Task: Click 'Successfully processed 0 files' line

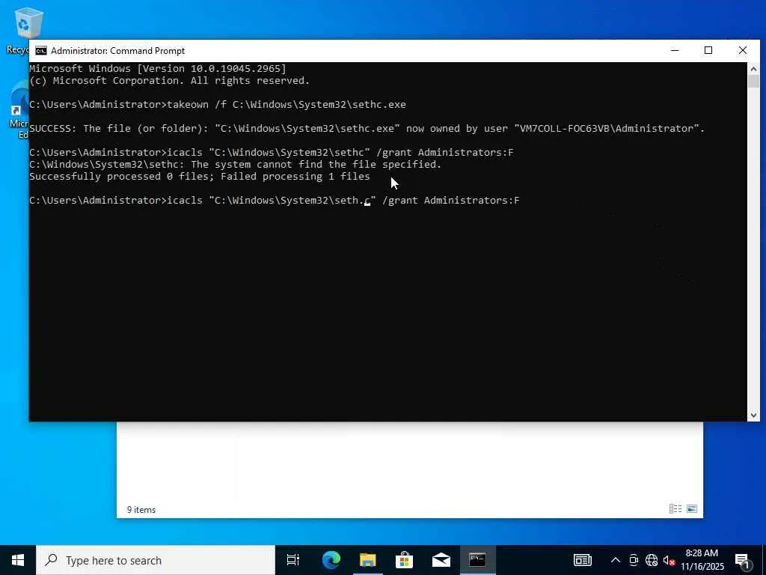Action: click(200, 177)
